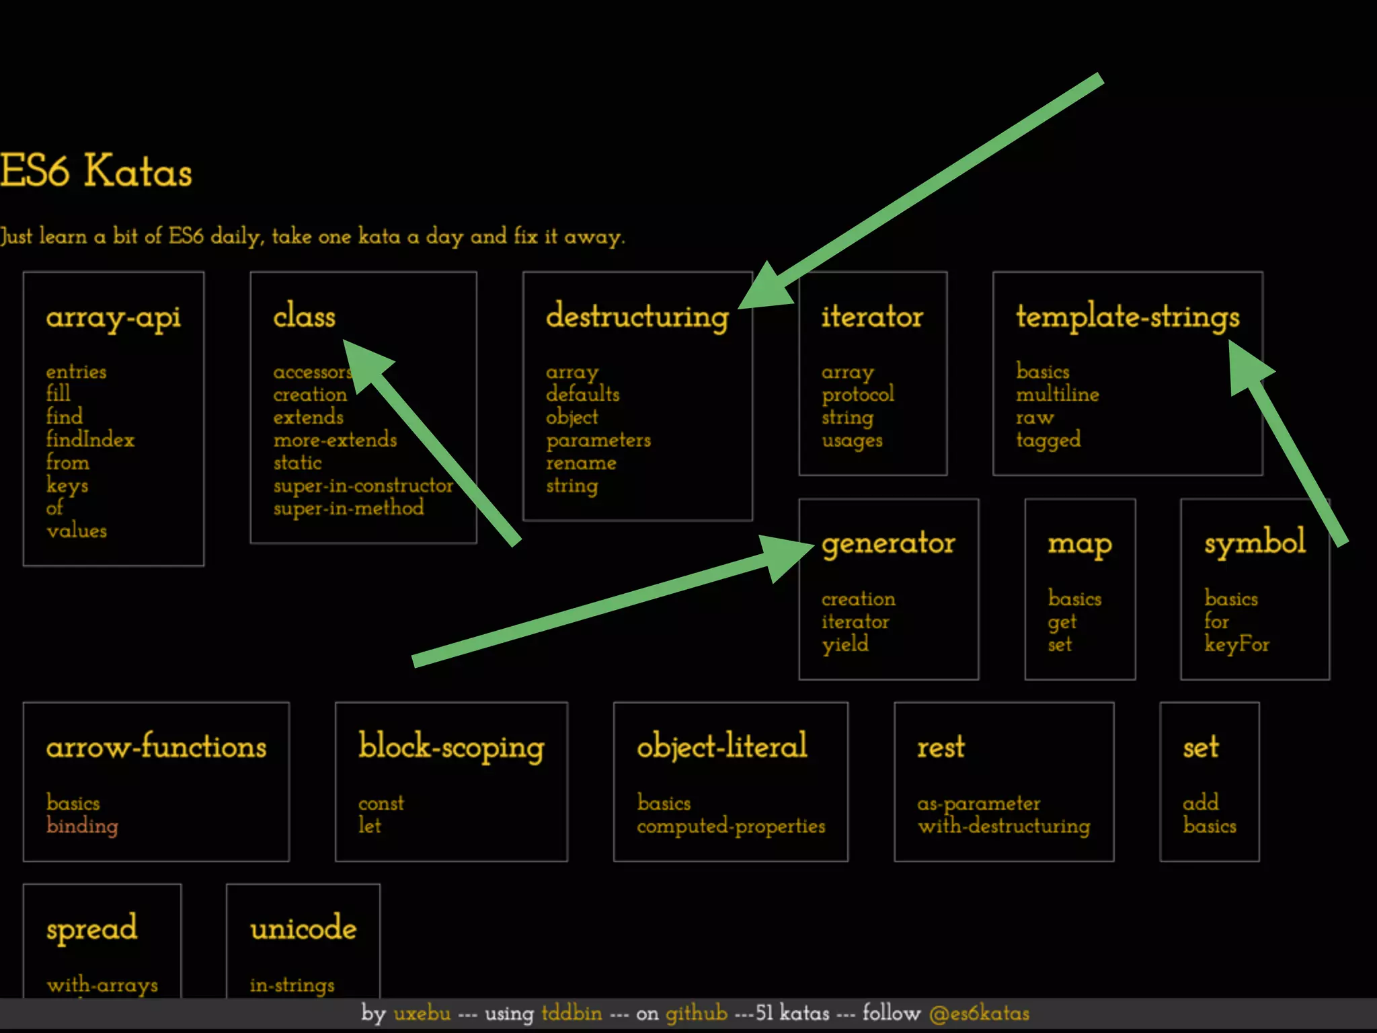Open the block-scoping const kata
The height and width of the screenshot is (1033, 1377).
[x=381, y=803]
